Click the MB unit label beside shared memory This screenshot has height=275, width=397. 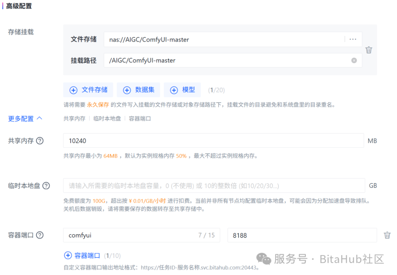pyautogui.click(x=372, y=140)
